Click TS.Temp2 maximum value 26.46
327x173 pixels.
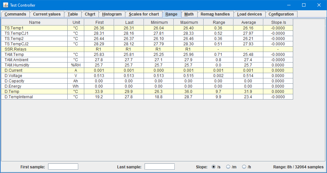pyautogui.click(x=188, y=39)
